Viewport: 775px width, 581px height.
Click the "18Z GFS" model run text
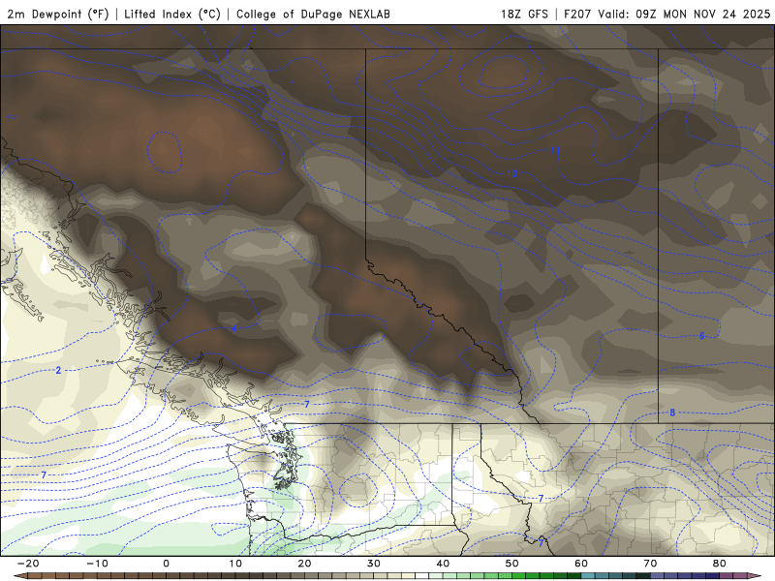[524, 14]
